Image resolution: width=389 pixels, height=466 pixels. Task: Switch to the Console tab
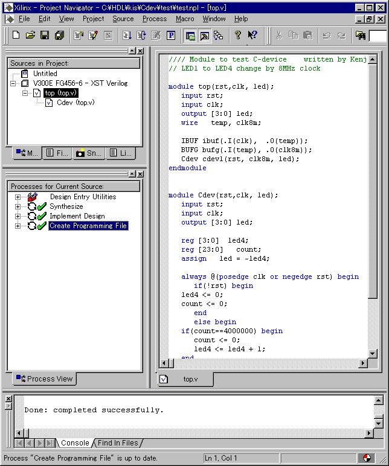(x=75, y=443)
